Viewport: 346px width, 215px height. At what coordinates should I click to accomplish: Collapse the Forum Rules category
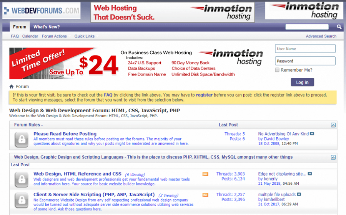[x=333, y=125]
